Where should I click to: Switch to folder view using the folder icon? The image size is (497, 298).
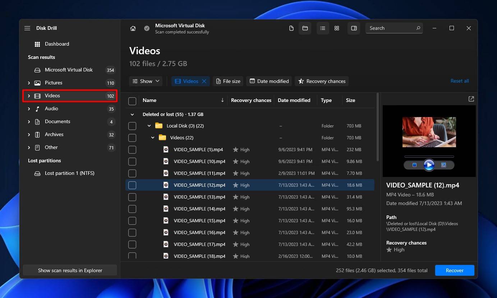click(x=305, y=28)
